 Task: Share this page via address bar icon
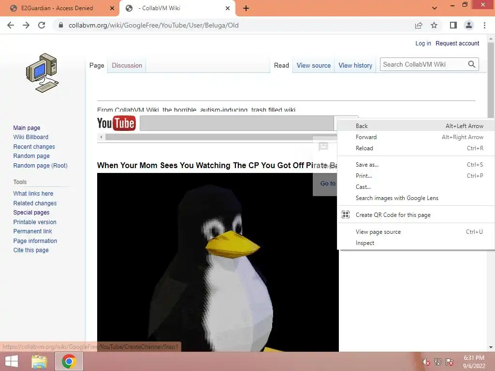[x=419, y=25]
